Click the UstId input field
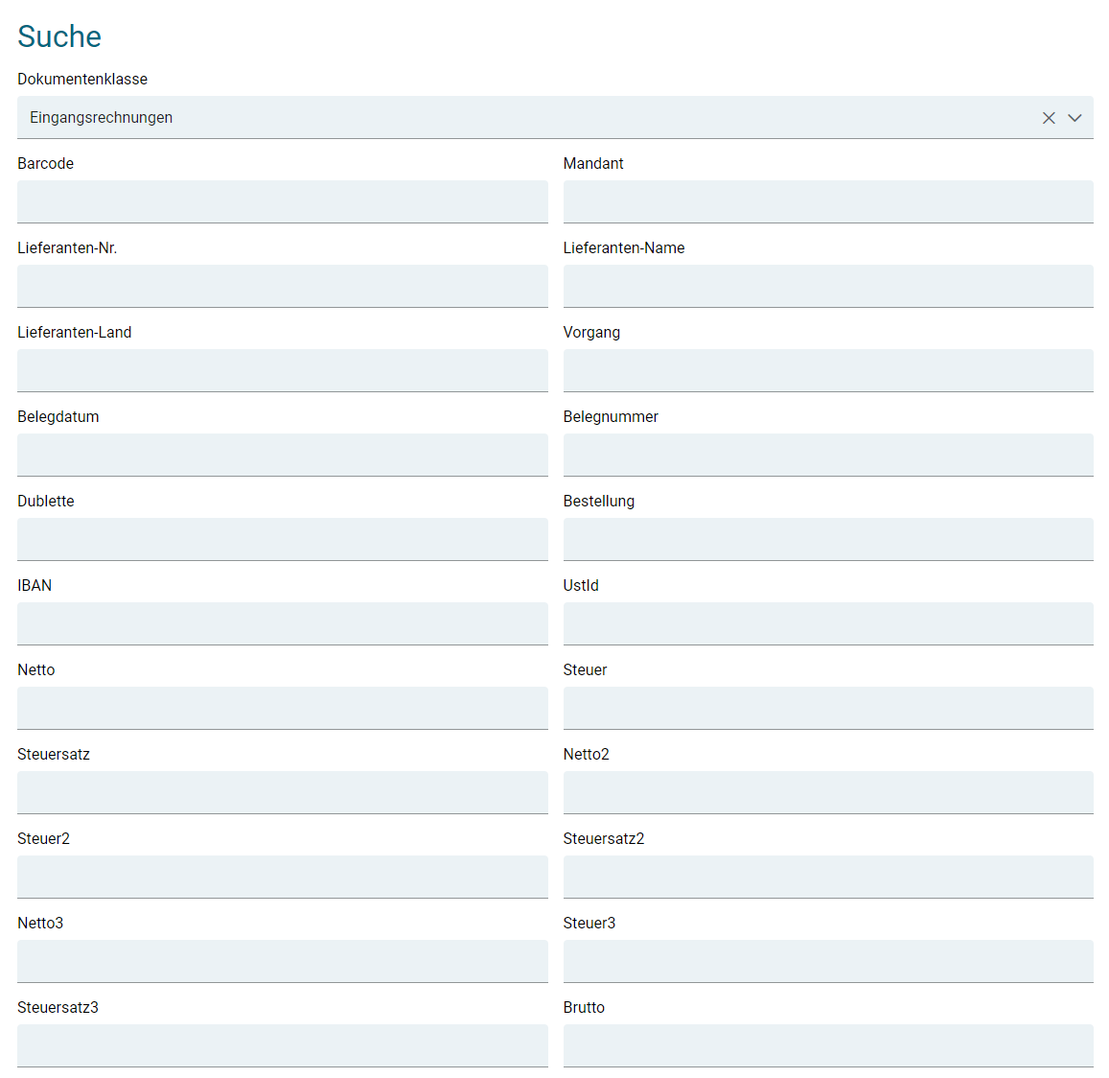 tap(827, 623)
